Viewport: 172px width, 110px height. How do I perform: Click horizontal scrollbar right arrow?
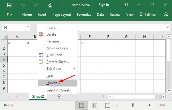pos(163,97)
